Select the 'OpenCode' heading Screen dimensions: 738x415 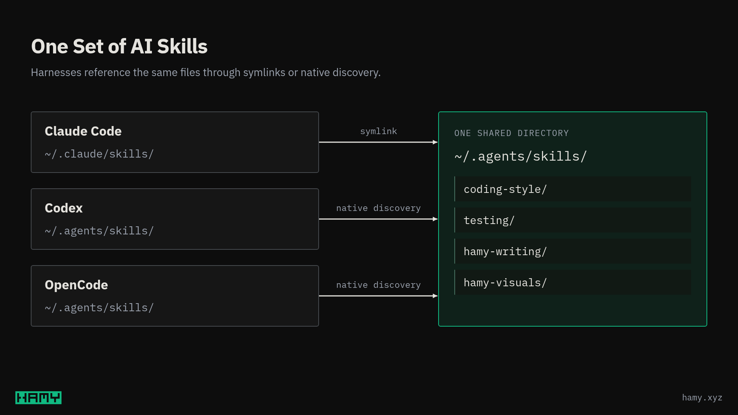pyautogui.click(x=76, y=285)
